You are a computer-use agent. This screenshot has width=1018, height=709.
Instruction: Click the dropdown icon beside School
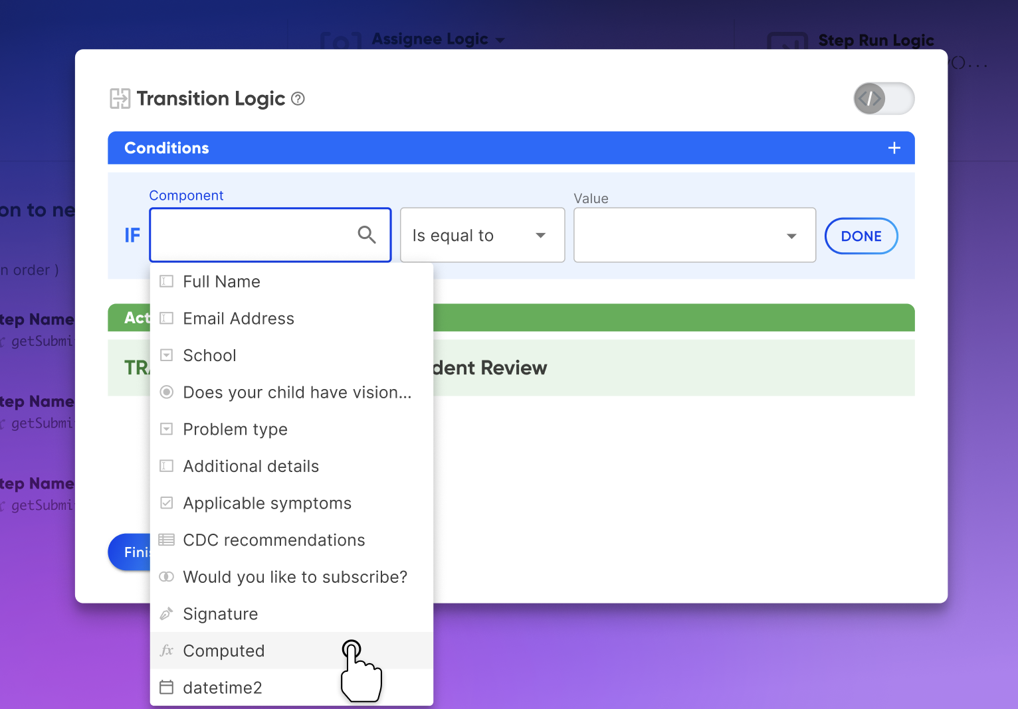click(x=167, y=355)
